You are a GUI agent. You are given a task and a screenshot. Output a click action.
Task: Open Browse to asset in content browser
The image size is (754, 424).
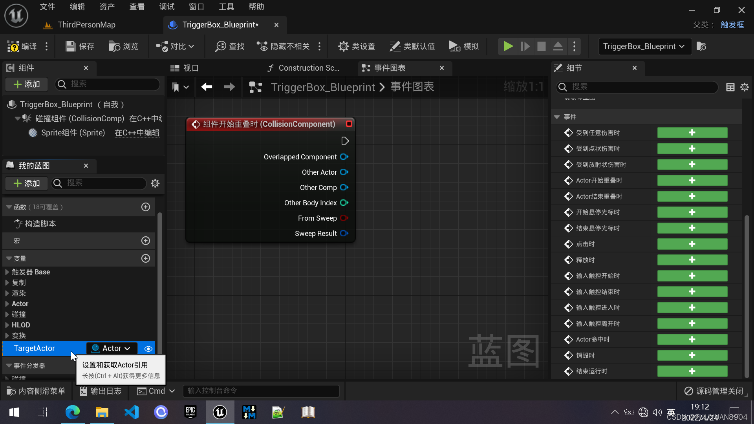click(x=114, y=46)
